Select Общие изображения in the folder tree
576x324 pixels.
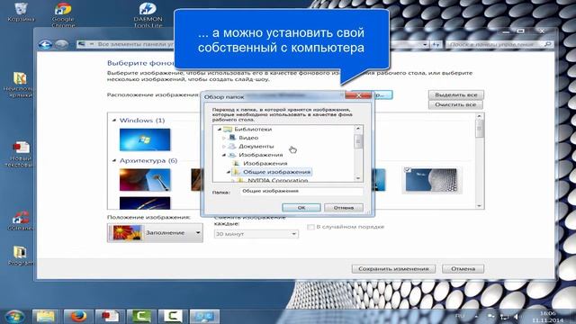(x=276, y=172)
